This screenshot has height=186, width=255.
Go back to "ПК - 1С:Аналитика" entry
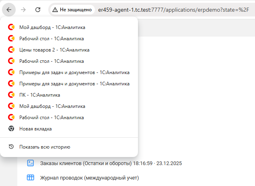coord(39,95)
